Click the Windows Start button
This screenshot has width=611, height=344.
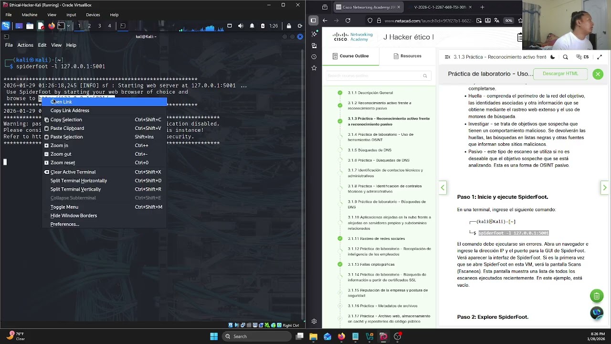(x=214, y=336)
